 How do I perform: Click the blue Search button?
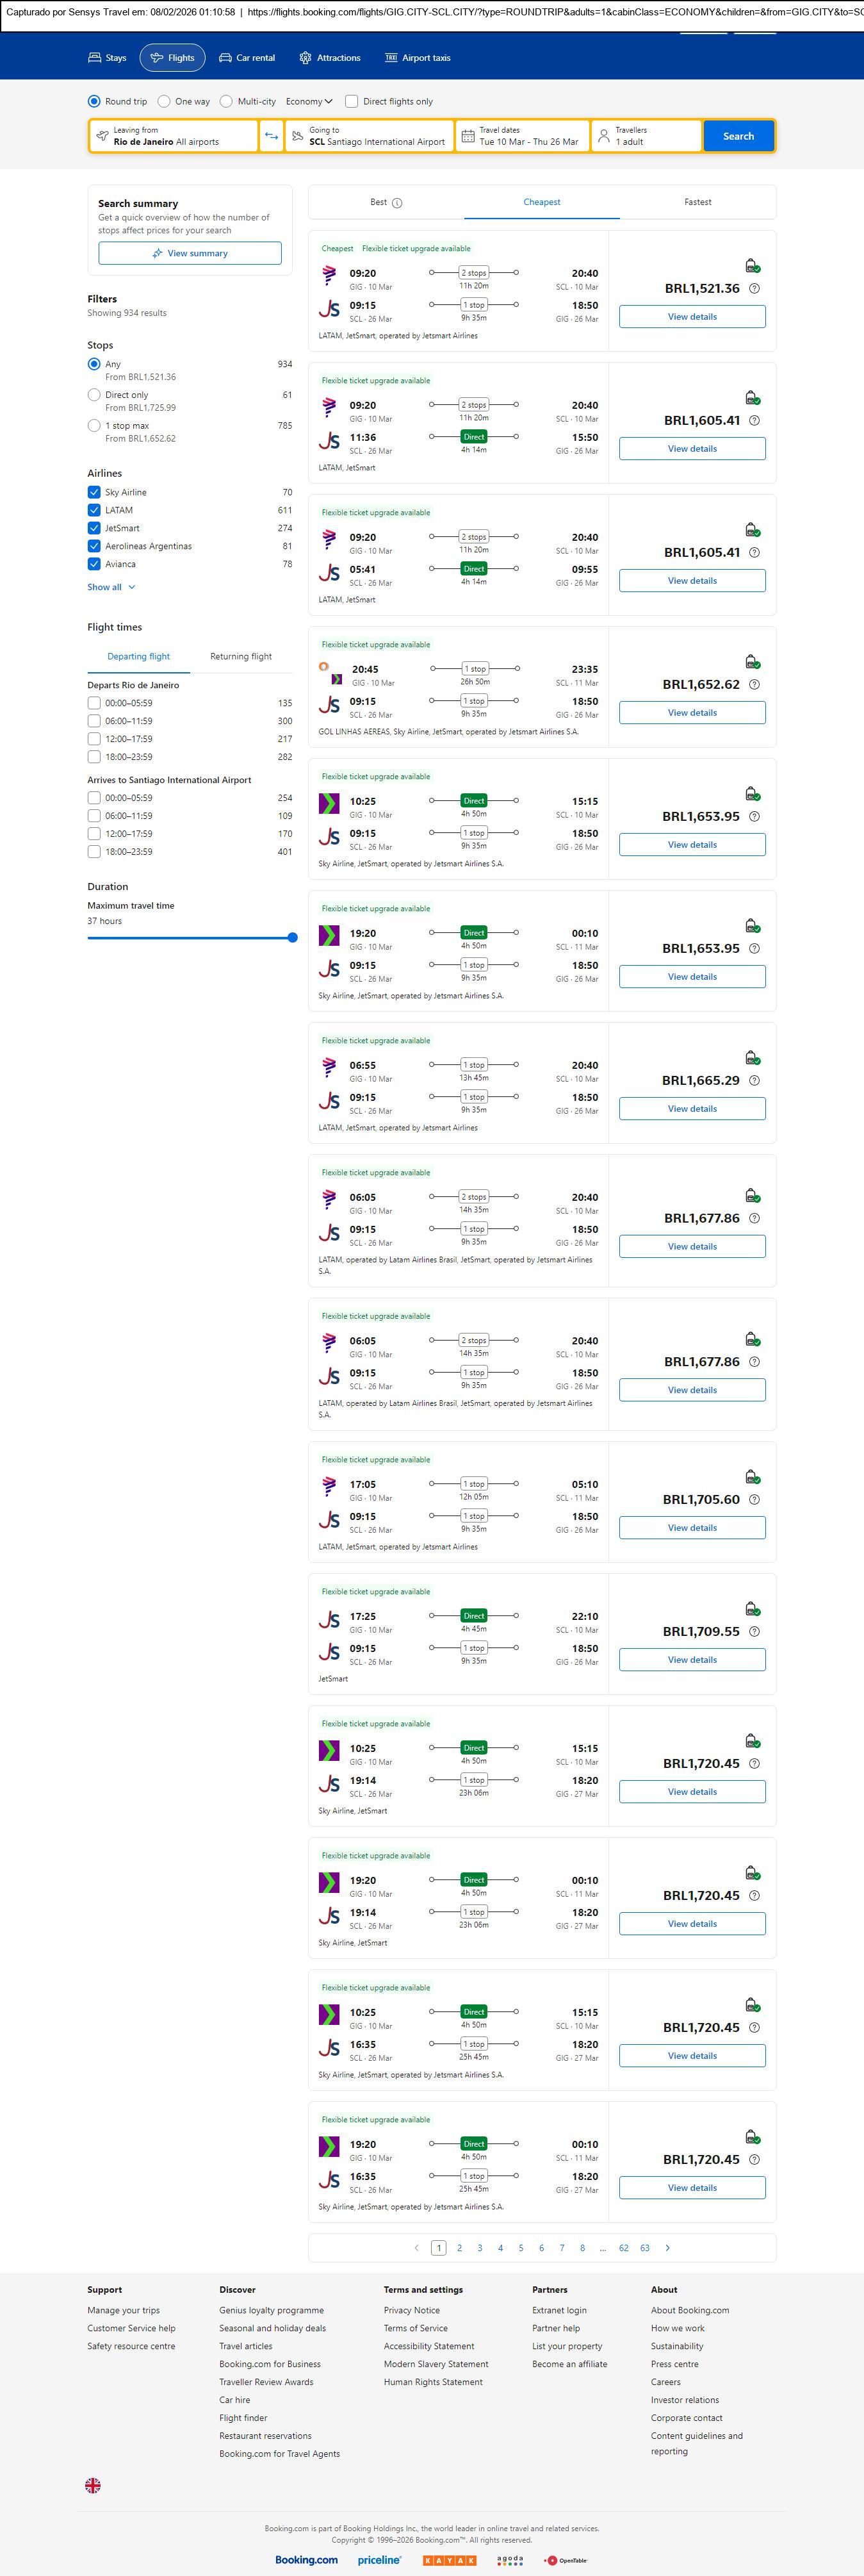[x=738, y=136]
